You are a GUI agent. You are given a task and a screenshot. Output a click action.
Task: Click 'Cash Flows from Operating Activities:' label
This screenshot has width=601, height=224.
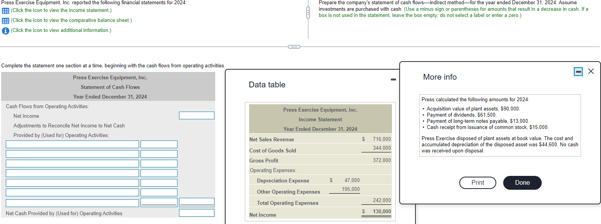47,106
